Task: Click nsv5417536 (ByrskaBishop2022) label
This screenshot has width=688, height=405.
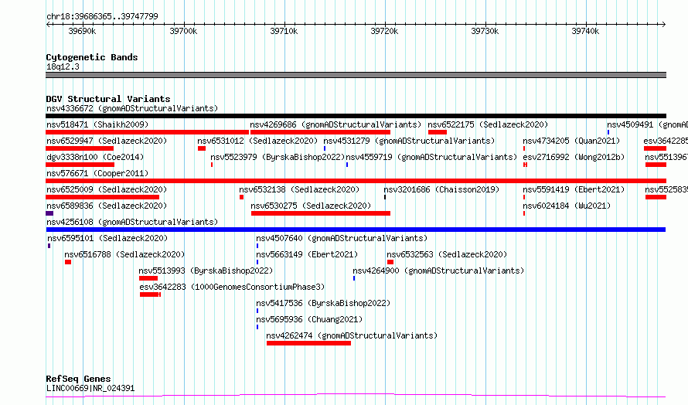Action: [323, 303]
